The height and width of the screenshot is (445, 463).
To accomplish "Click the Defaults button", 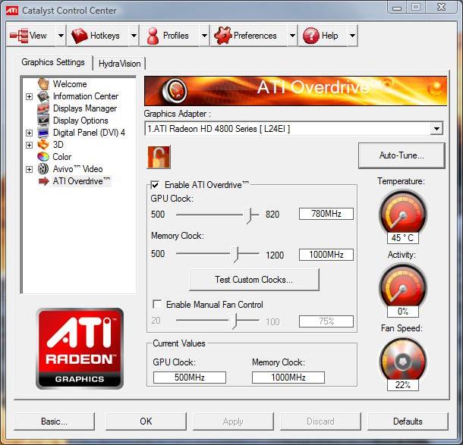I will 408,421.
